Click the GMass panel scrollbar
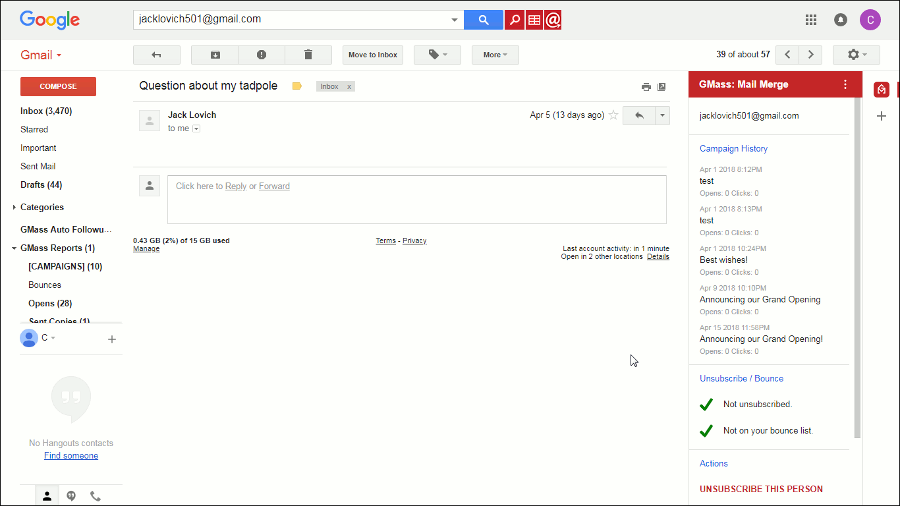This screenshot has height=506, width=900. coord(857,264)
